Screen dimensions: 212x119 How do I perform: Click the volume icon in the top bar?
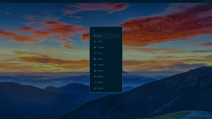click(x=207, y=1)
